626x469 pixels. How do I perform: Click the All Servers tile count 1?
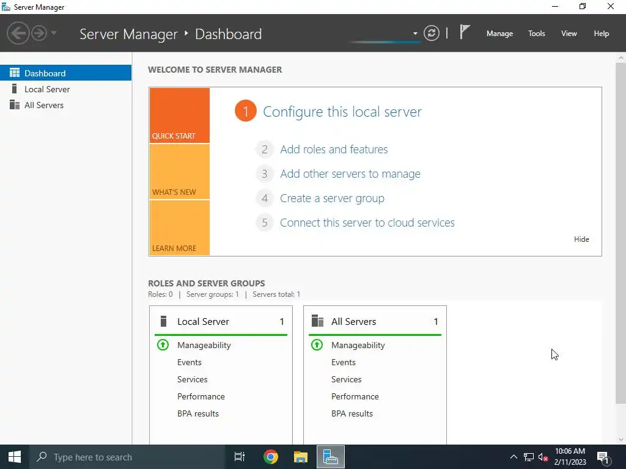coord(436,321)
